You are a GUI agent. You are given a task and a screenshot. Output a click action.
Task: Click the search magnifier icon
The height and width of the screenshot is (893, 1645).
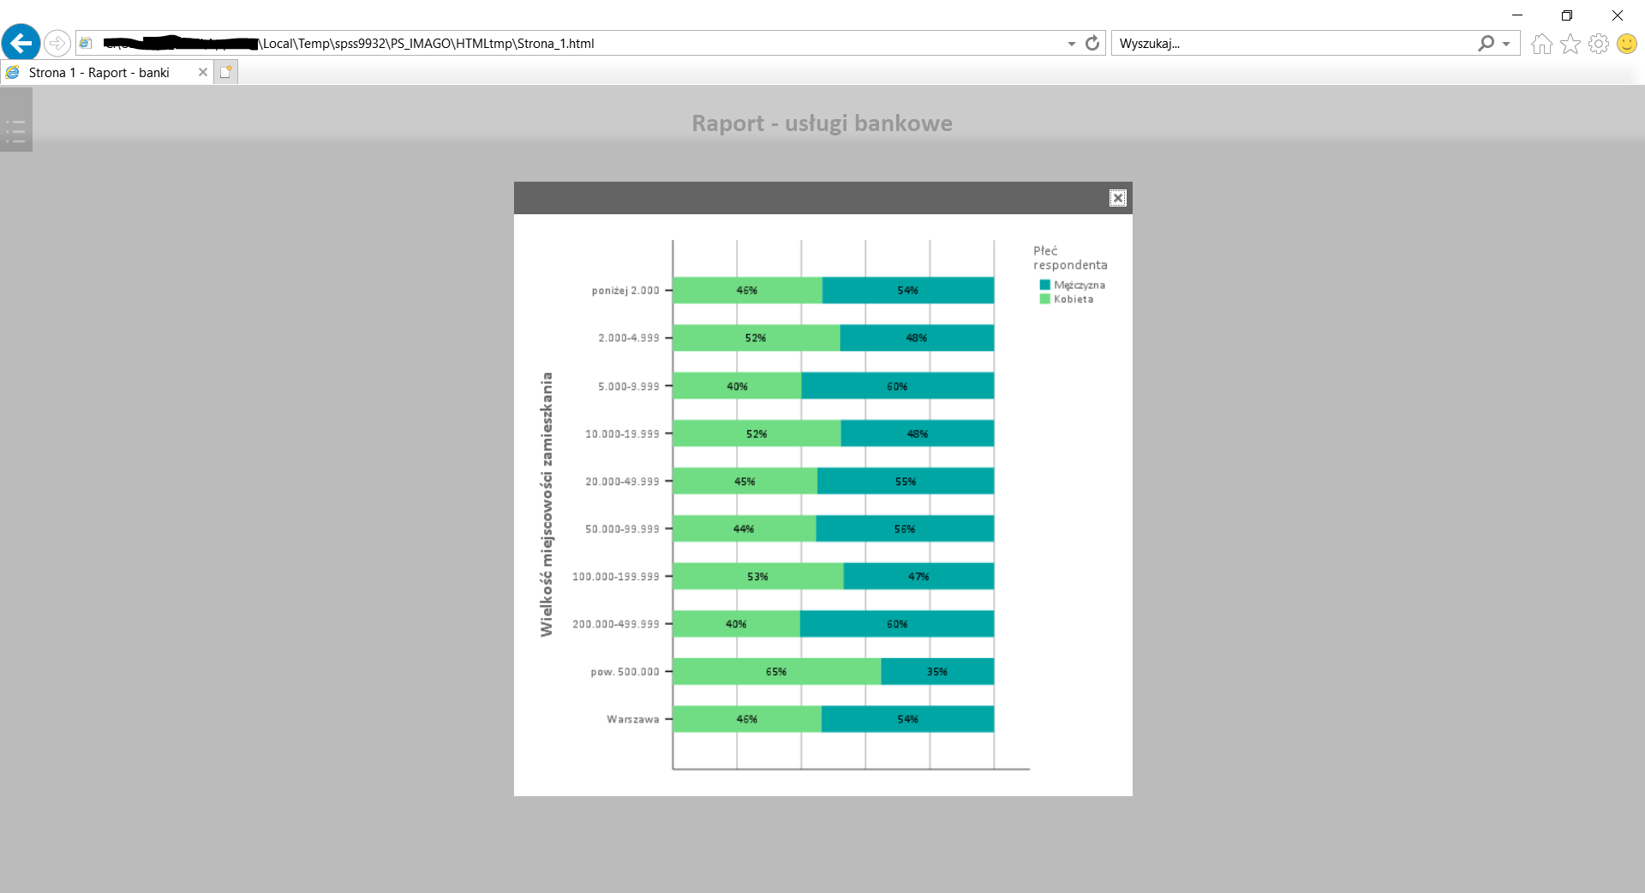click(1486, 43)
